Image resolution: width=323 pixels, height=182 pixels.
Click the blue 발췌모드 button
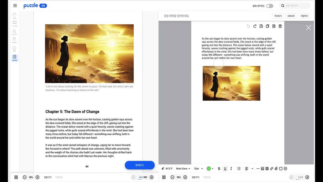[140, 165]
